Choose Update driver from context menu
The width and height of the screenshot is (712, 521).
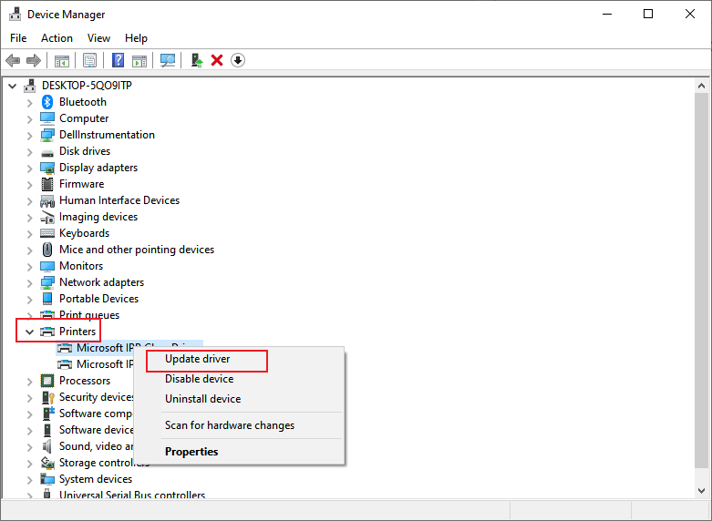click(x=239, y=359)
